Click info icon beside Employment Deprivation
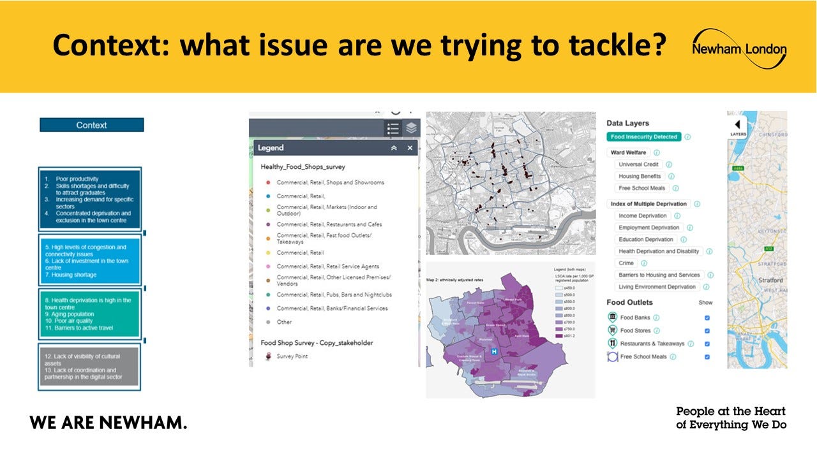The image size is (817, 459). coord(689,228)
